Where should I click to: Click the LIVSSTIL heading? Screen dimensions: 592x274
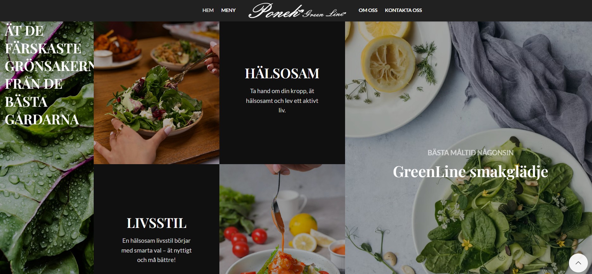pyautogui.click(x=156, y=223)
